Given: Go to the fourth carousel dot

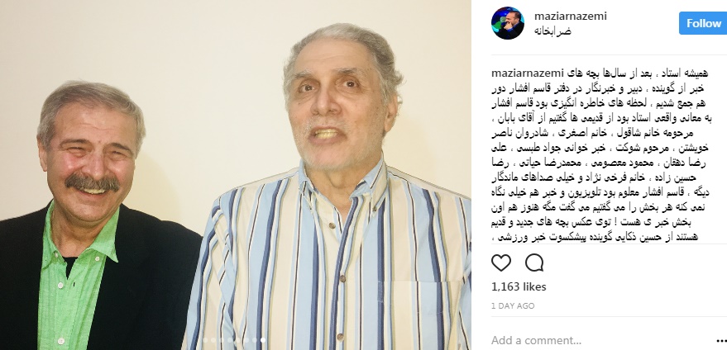Looking at the screenshot, I should (x=230, y=340).
